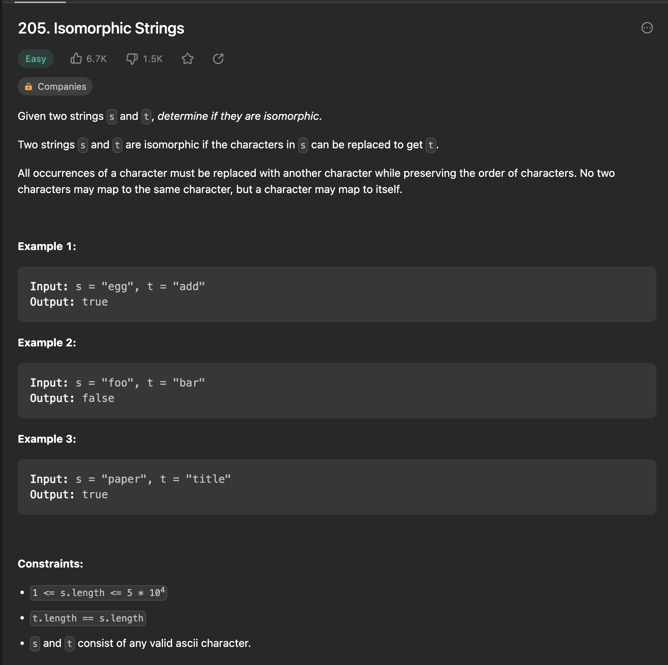Click the Easy difficulty badge
668x665 pixels.
tap(36, 59)
